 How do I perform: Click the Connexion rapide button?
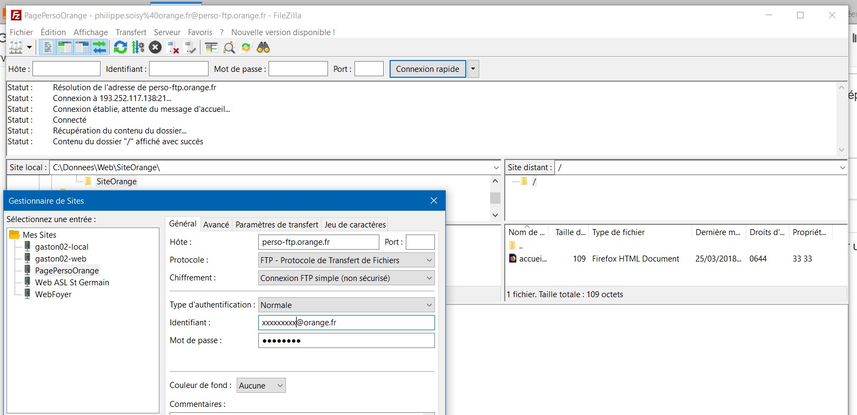point(427,69)
